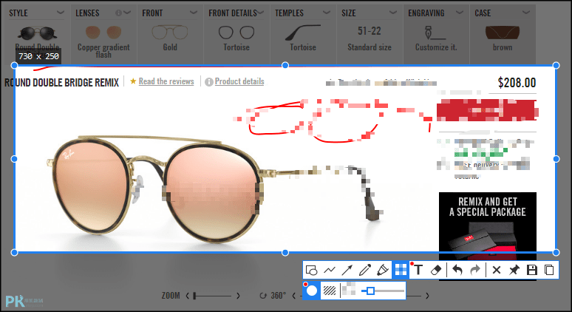Select the polyline drawing tool
572x312 pixels.
pyautogui.click(x=330, y=270)
